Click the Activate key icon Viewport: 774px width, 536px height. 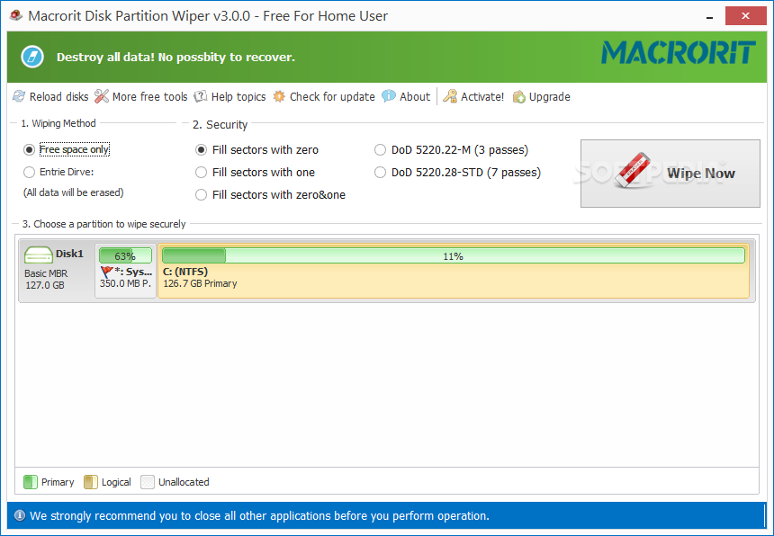(x=450, y=96)
